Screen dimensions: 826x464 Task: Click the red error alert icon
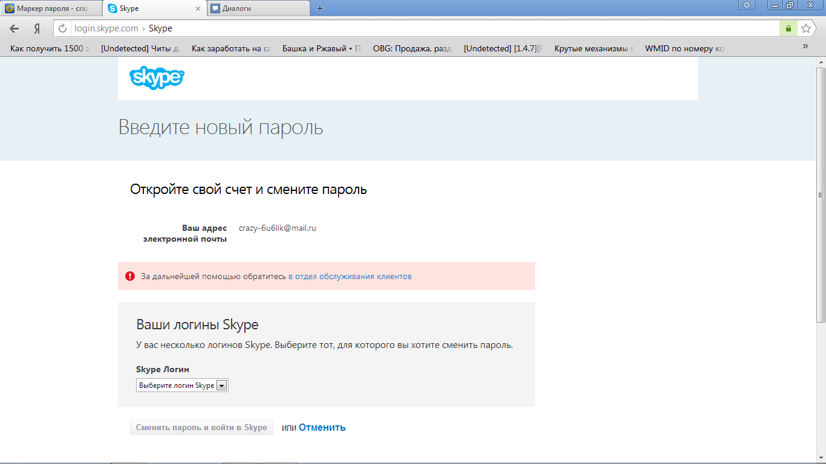tap(130, 276)
